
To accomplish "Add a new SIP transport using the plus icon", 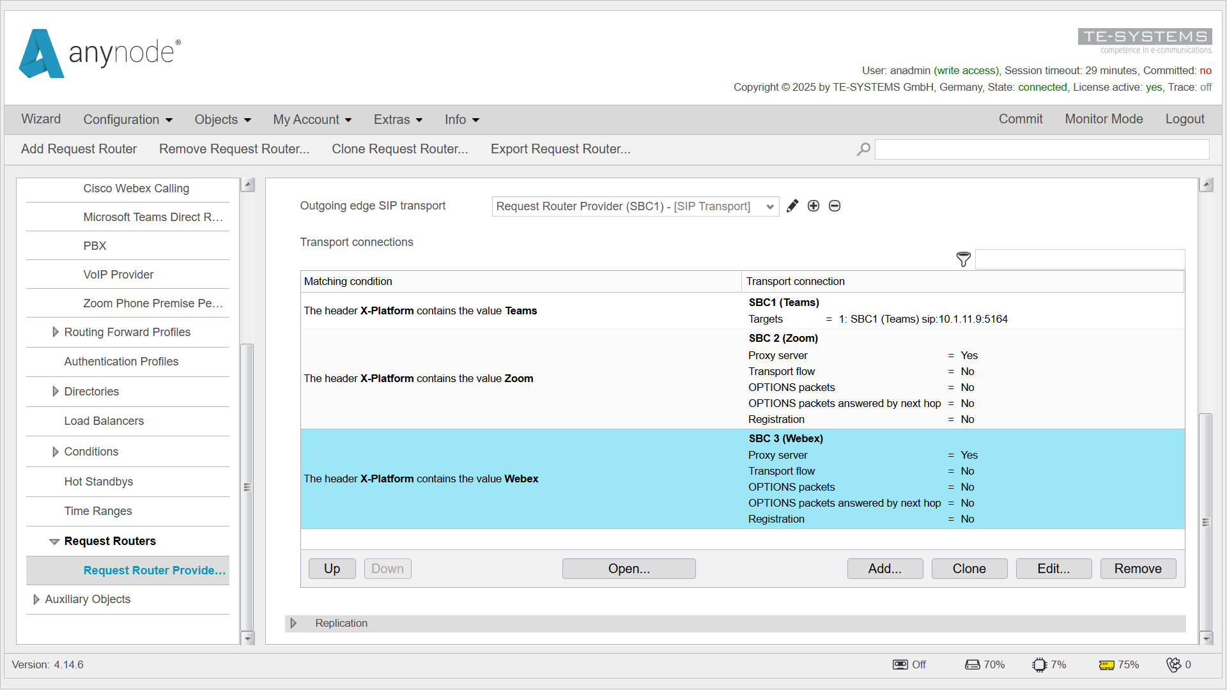I will (x=814, y=206).
